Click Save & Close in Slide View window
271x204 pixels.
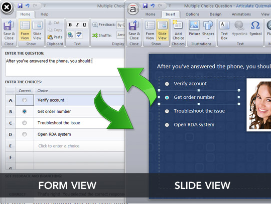tap(134, 31)
